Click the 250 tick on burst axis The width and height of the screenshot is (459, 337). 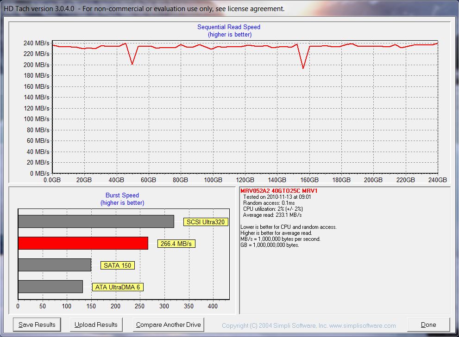139,306
